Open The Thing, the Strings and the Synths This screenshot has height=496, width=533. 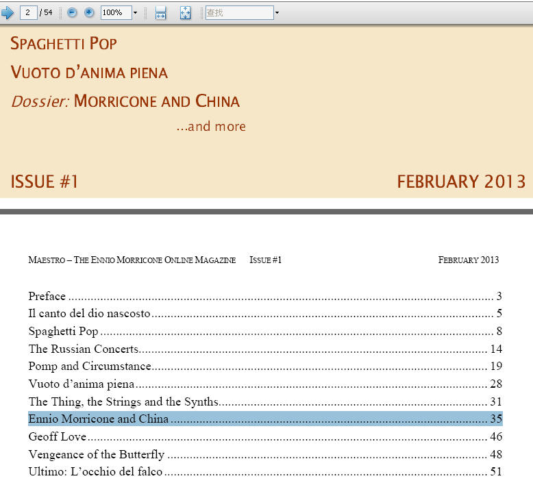pyautogui.click(x=265, y=401)
